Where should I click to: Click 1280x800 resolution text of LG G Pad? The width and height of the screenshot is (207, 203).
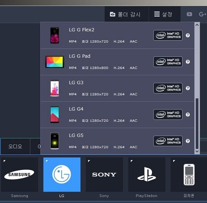pyautogui.click(x=99, y=68)
